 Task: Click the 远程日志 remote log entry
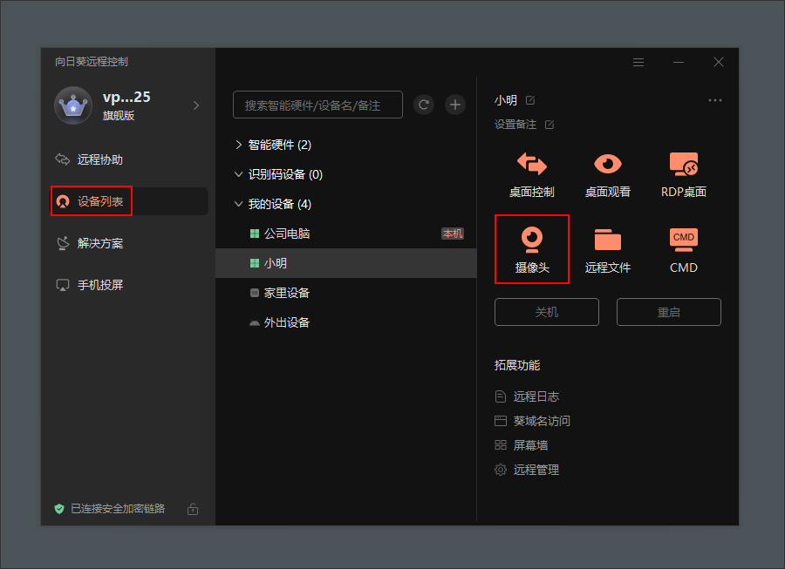(527, 396)
